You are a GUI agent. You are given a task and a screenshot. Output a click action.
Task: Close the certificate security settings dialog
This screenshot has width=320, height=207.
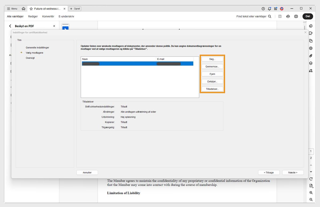click(305, 32)
